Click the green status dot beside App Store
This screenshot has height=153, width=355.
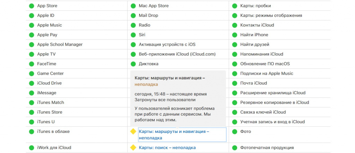tap(32, 6)
